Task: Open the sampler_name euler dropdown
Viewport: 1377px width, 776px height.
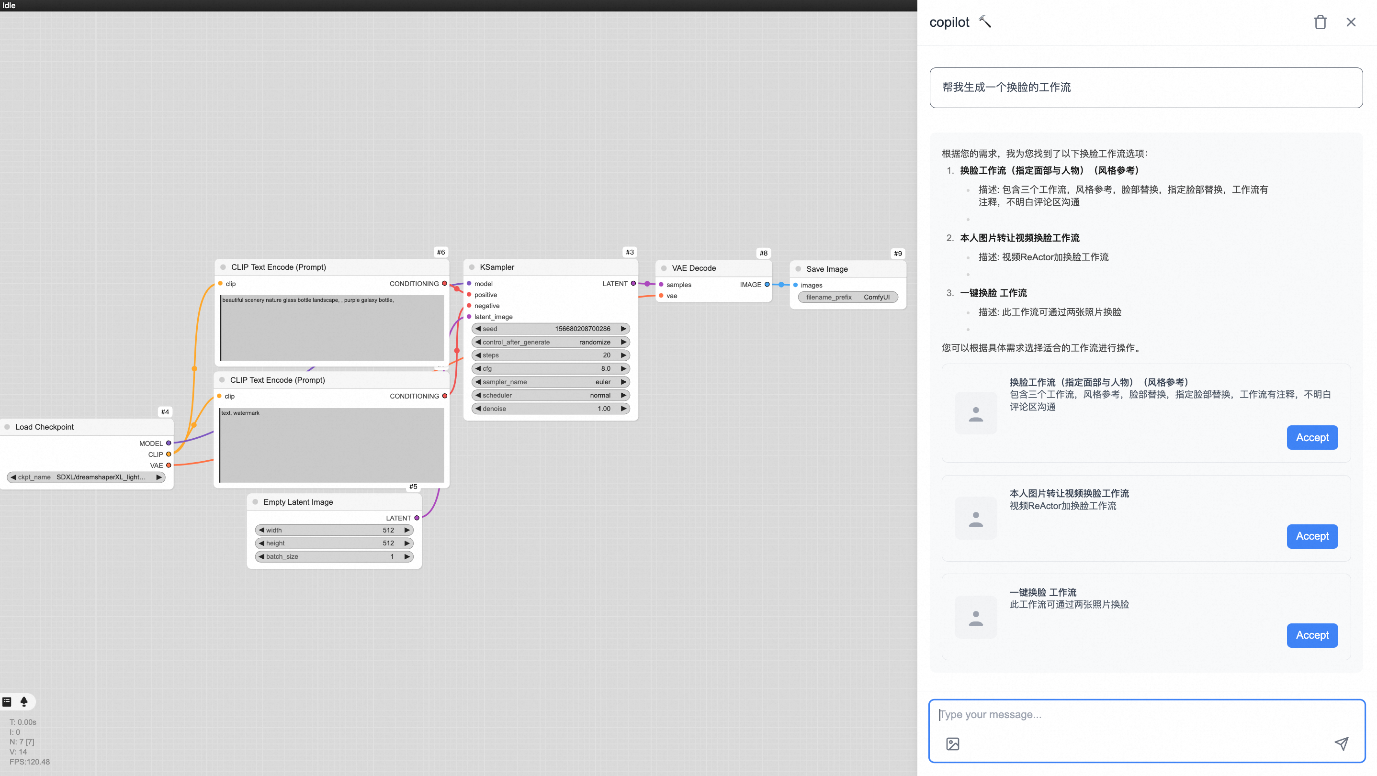Action: pos(551,382)
